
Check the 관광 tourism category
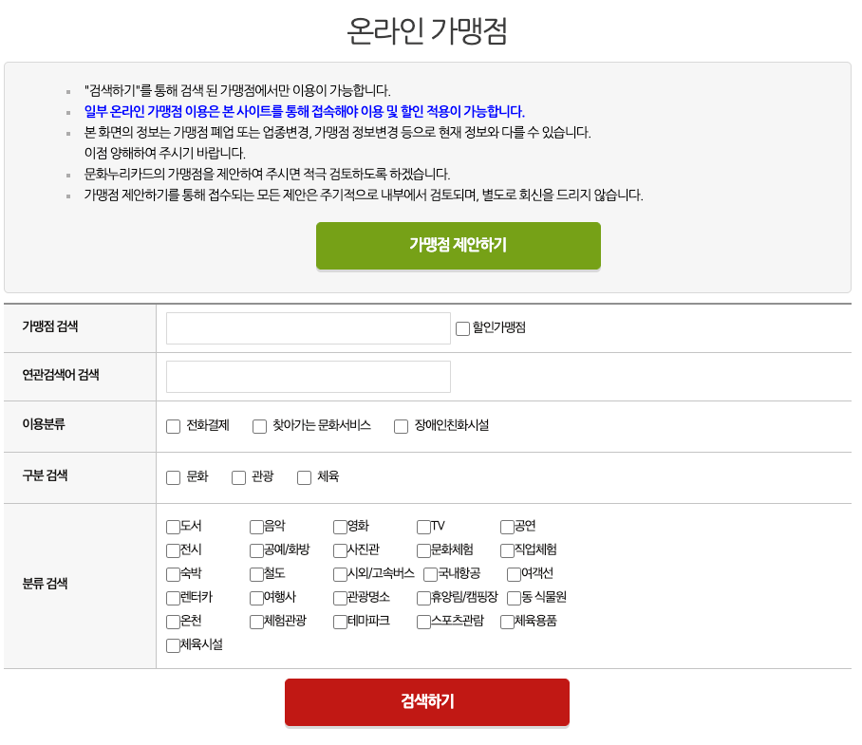tap(238, 476)
